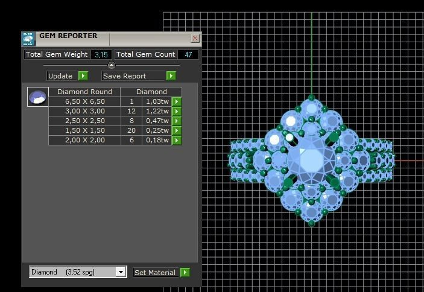Select the 3,00 X 3,00 size cell
This screenshot has height=292, width=424.
84,112
